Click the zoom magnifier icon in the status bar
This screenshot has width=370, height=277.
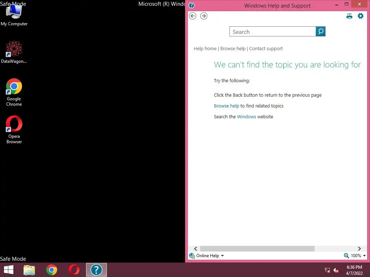(x=346, y=256)
